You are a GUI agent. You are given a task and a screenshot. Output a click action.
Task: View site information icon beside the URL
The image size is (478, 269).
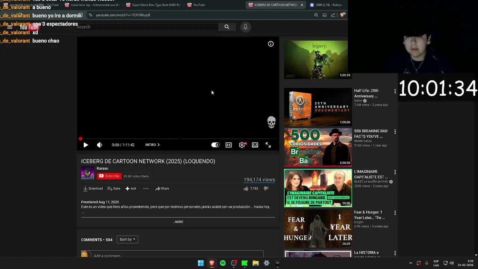tap(90, 15)
